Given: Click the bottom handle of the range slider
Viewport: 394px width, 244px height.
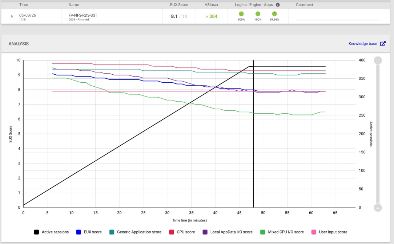Looking at the screenshot, I should tap(378, 208).
